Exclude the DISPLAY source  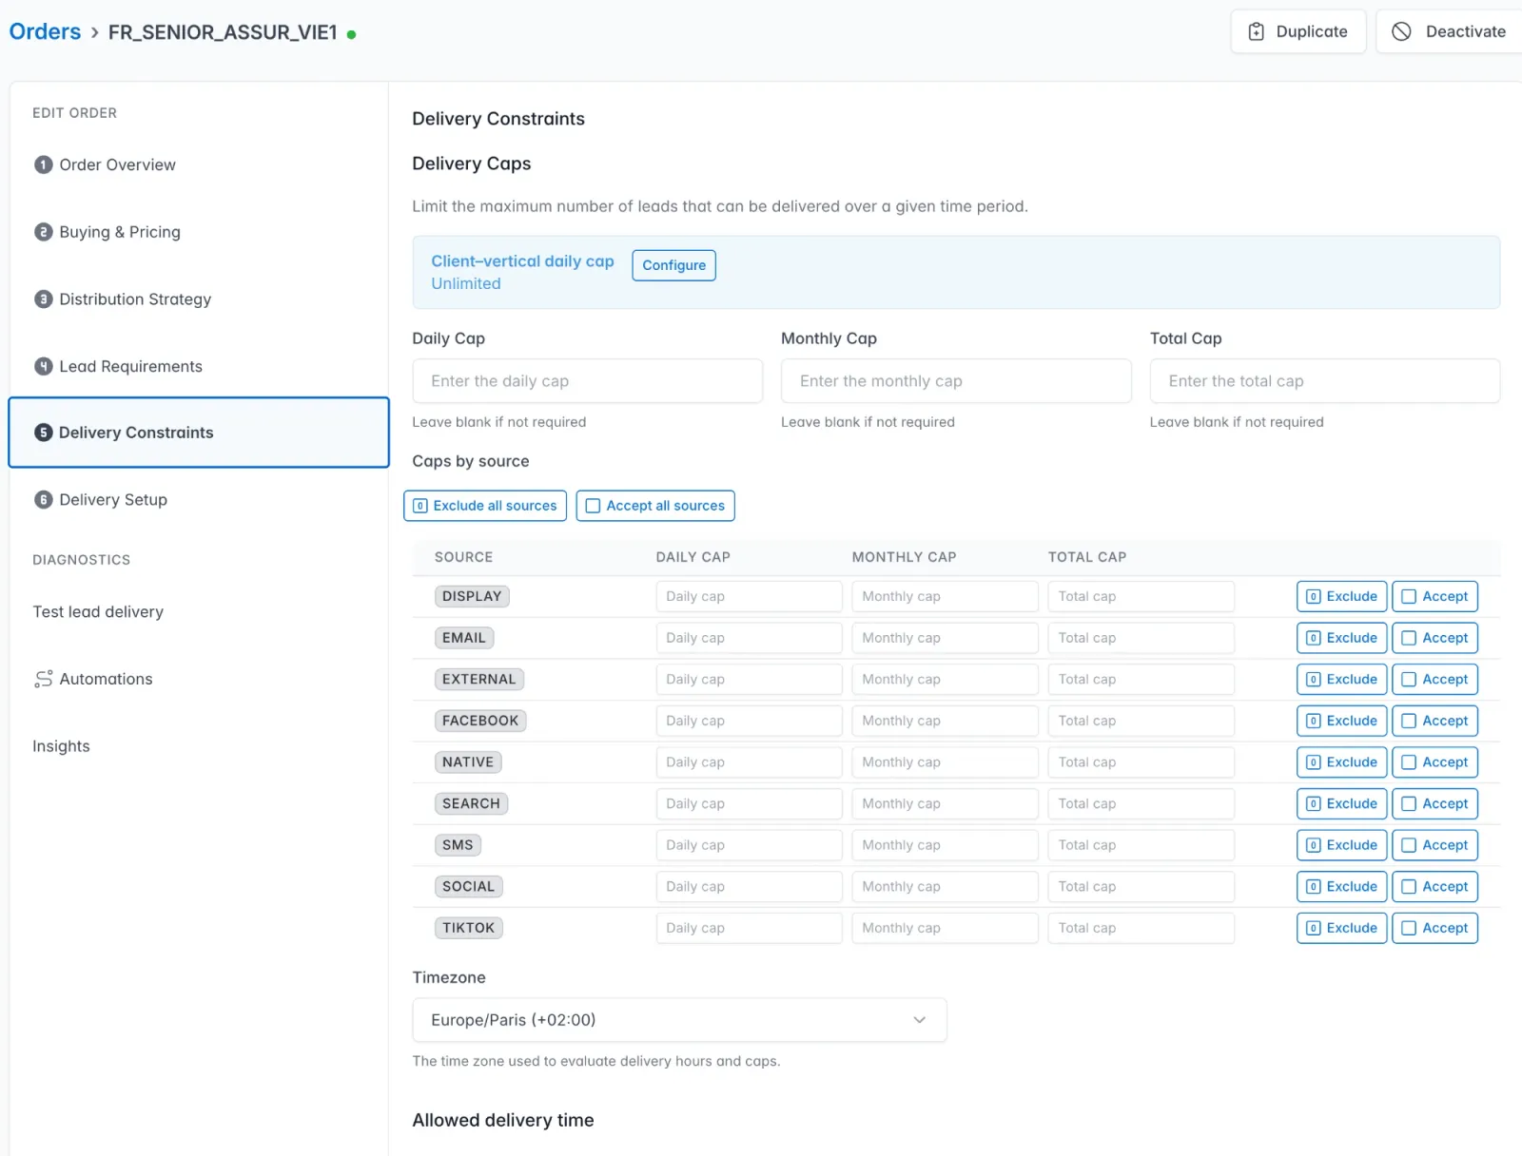(x=1341, y=596)
